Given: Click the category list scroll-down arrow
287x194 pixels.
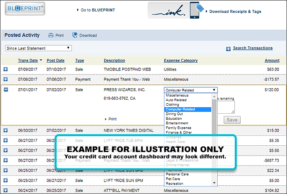Looking at the screenshot, I should [x=214, y=183].
